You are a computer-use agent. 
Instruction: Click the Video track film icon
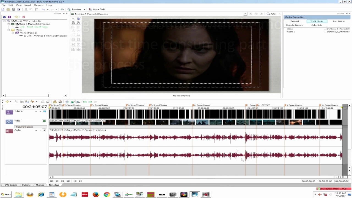tap(9, 122)
